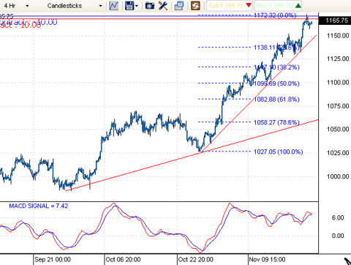Screen dimensions: 351x265
Task: Select the 1082.88 (61.8%) Fibonacci label
Action: coord(276,100)
